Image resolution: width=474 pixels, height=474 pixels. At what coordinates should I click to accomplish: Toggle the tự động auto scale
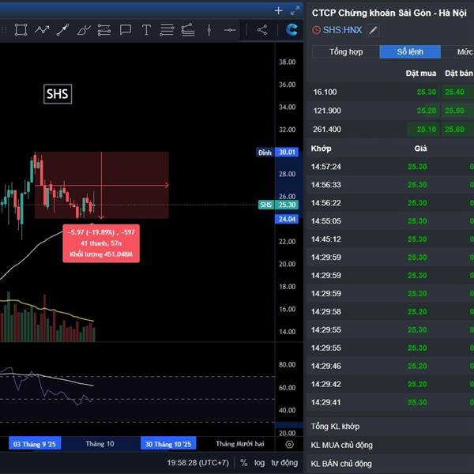tap(284, 463)
